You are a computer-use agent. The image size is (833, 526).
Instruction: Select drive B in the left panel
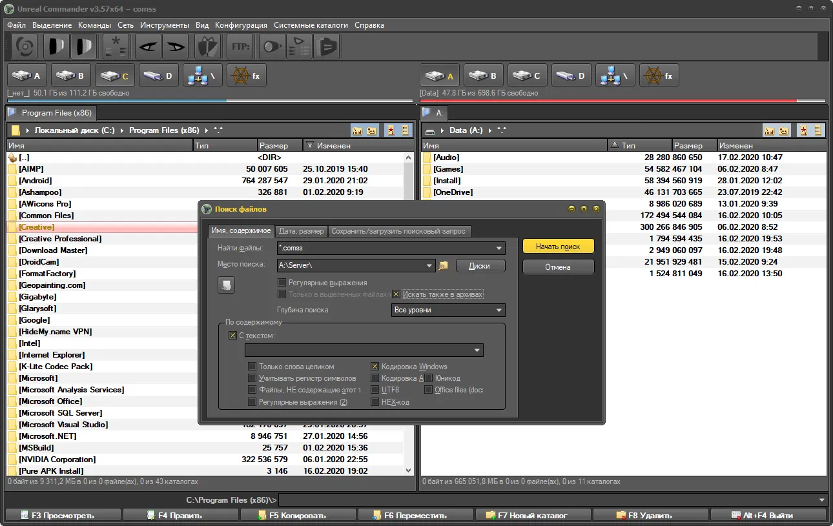(x=72, y=76)
